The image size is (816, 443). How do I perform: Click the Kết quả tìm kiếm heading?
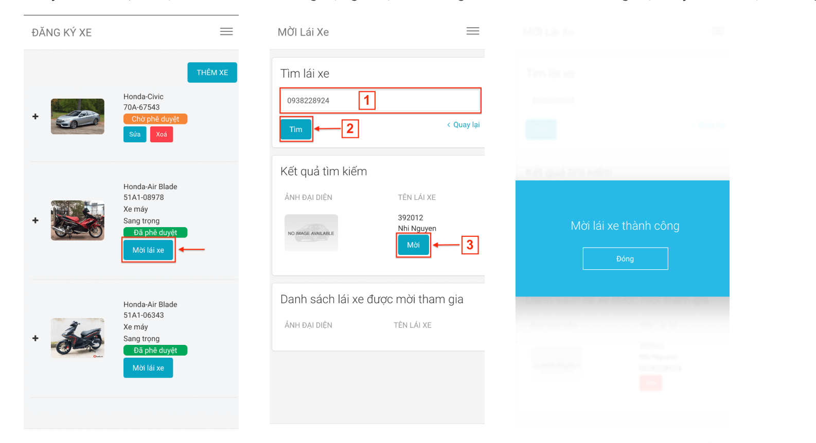324,172
